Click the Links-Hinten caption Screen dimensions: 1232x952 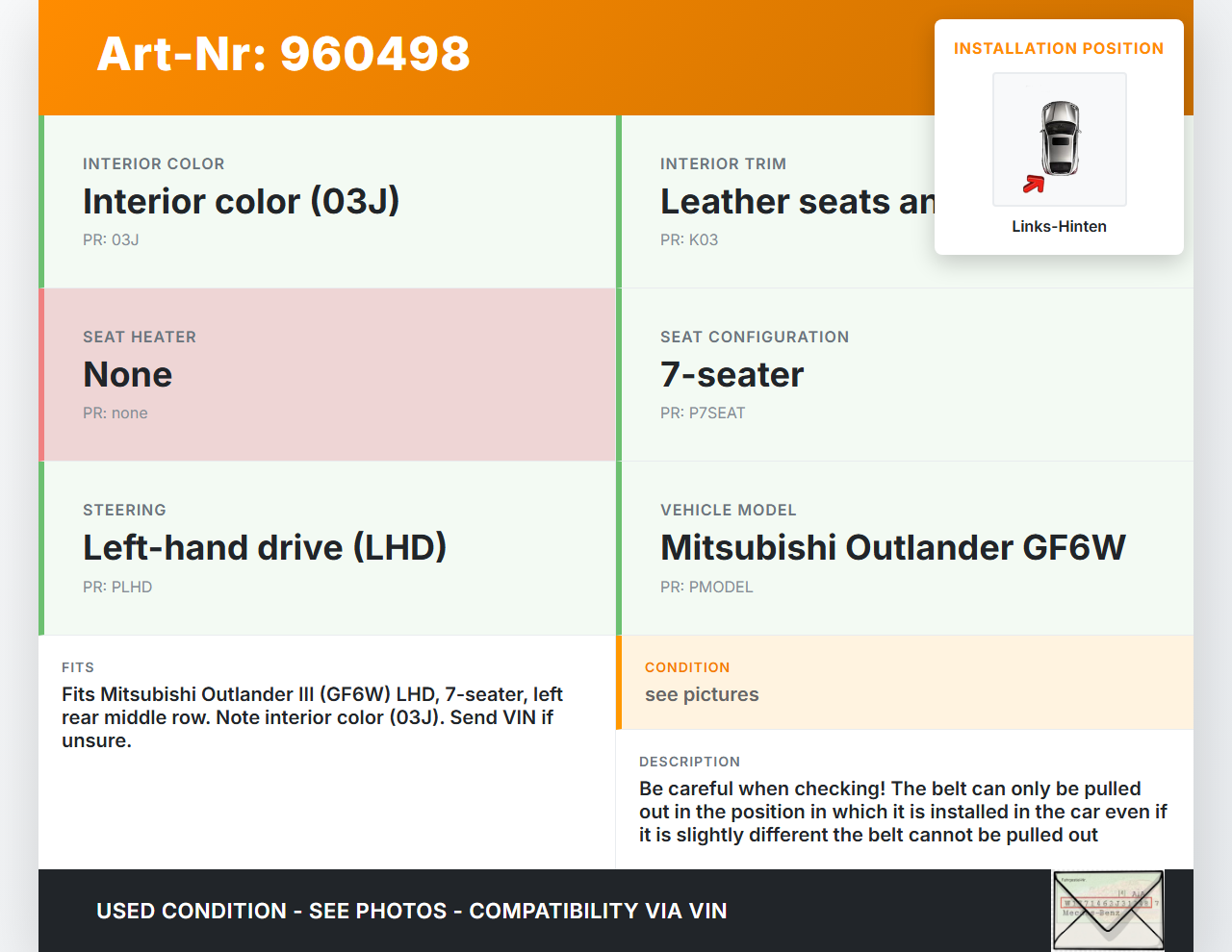click(x=1059, y=226)
